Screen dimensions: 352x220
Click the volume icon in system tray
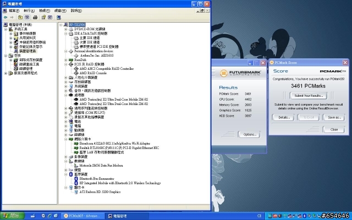coord(279,216)
